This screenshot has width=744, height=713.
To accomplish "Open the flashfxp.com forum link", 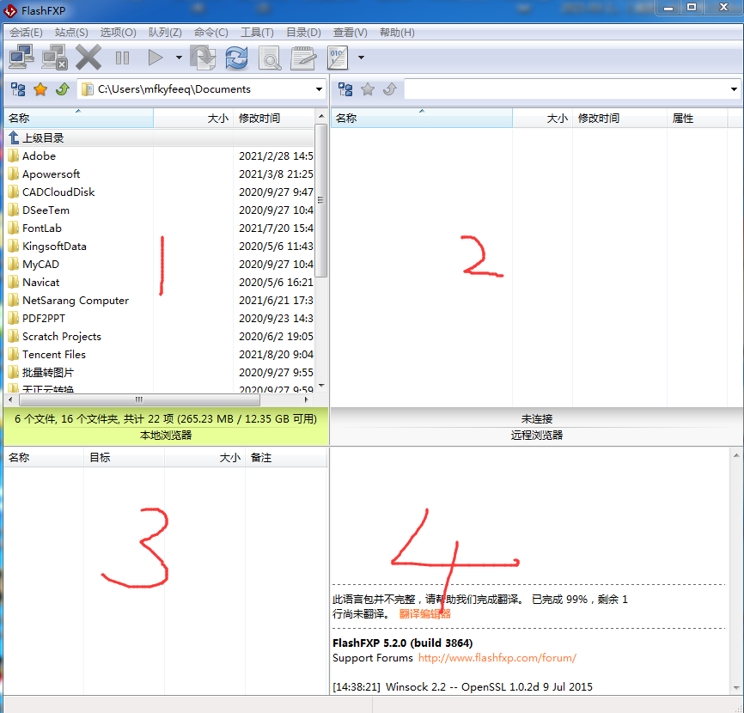I will click(497, 658).
